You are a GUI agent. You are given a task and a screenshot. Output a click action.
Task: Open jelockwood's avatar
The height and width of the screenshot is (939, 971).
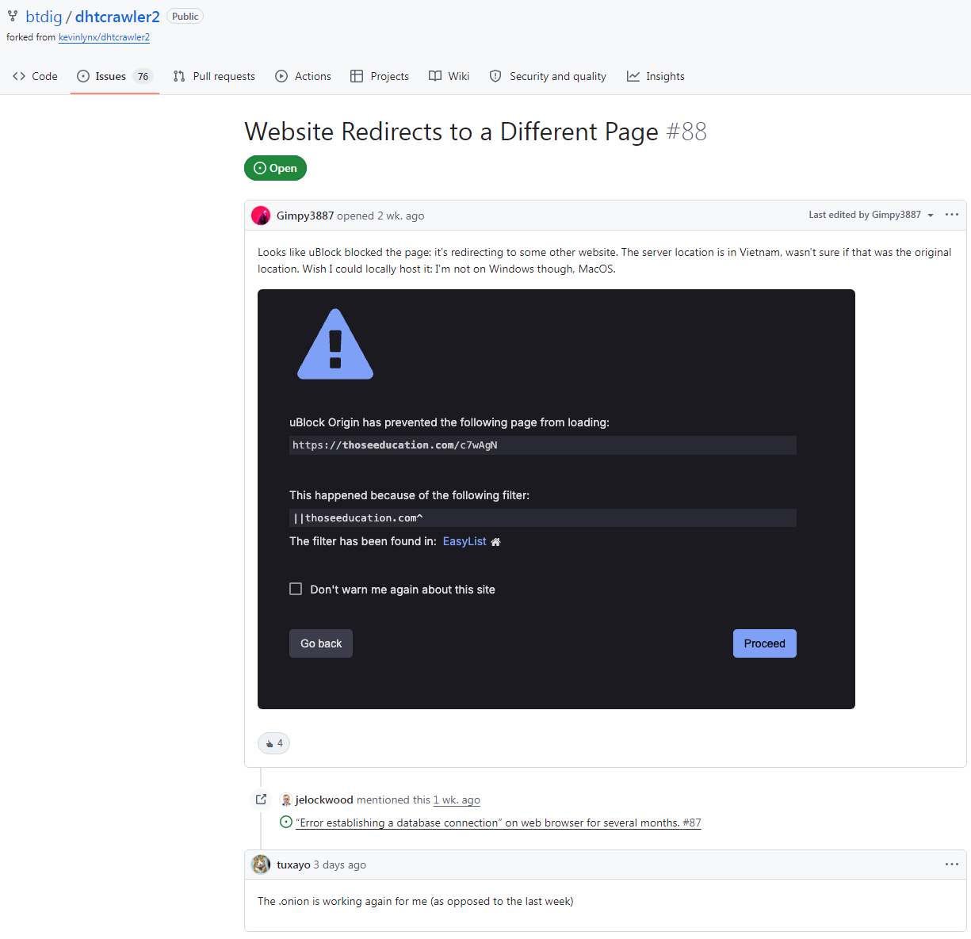286,800
